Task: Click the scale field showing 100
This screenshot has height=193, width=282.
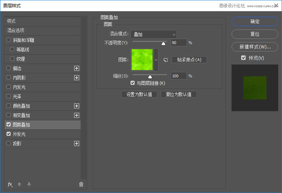Action: click(x=179, y=76)
